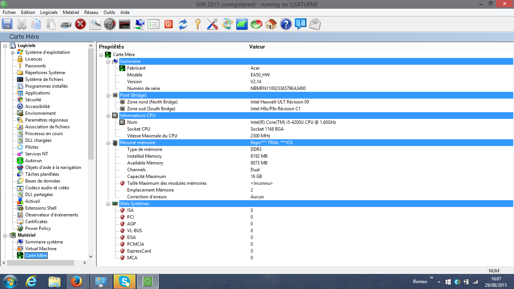514x289 pixels.
Task: Click the envelope mail icon
Action: coord(315,24)
